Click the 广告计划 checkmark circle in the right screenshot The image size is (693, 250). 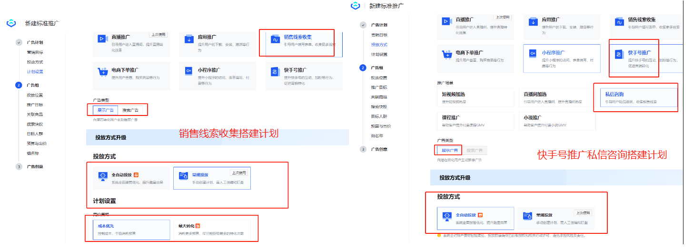tap(363, 25)
